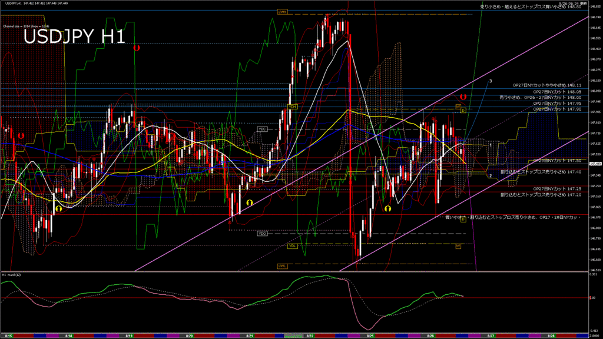Image resolution: width=603 pixels, height=339 pixels.
Task: Click the LWH level label at chart top
Action: tap(283, 12)
